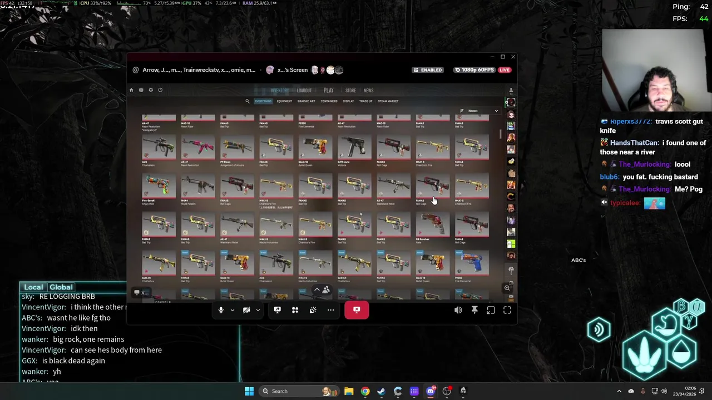This screenshot has width=712, height=400.
Task: Click the game home icon
Action: point(131,90)
